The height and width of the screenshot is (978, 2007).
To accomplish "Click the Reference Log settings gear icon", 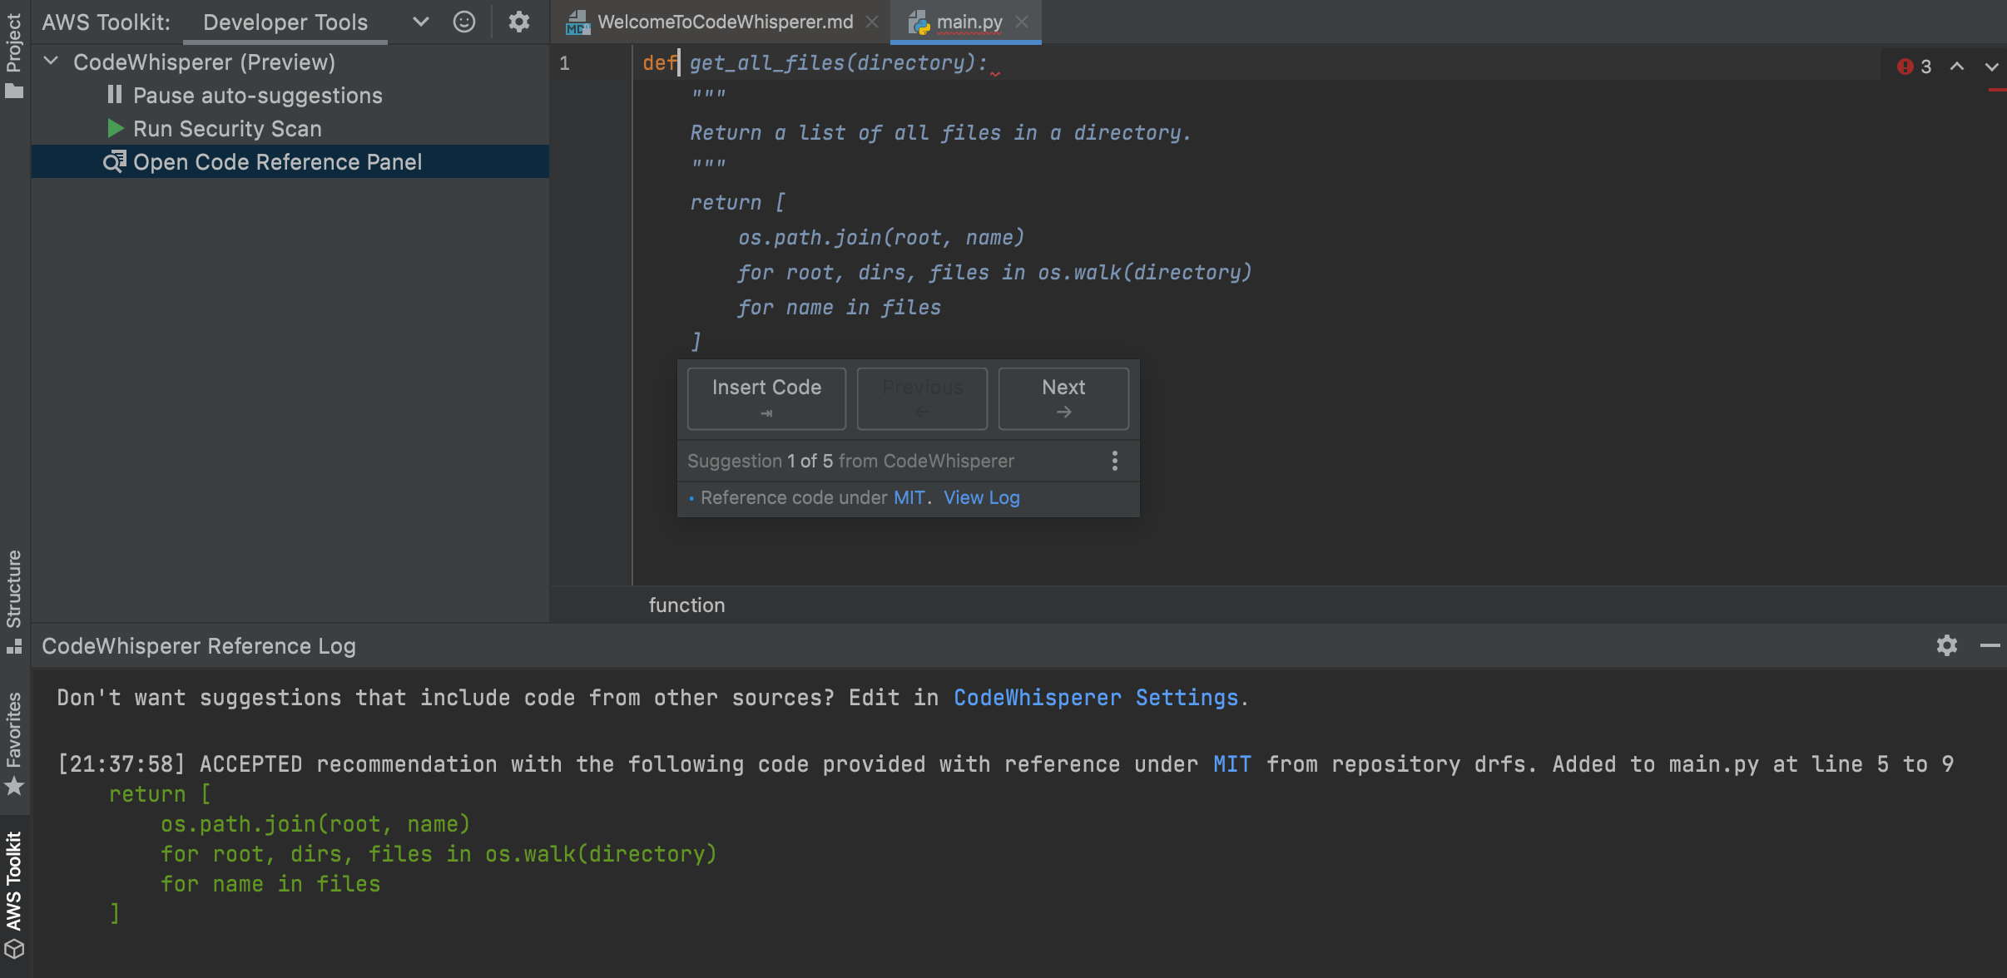I will (x=1946, y=645).
